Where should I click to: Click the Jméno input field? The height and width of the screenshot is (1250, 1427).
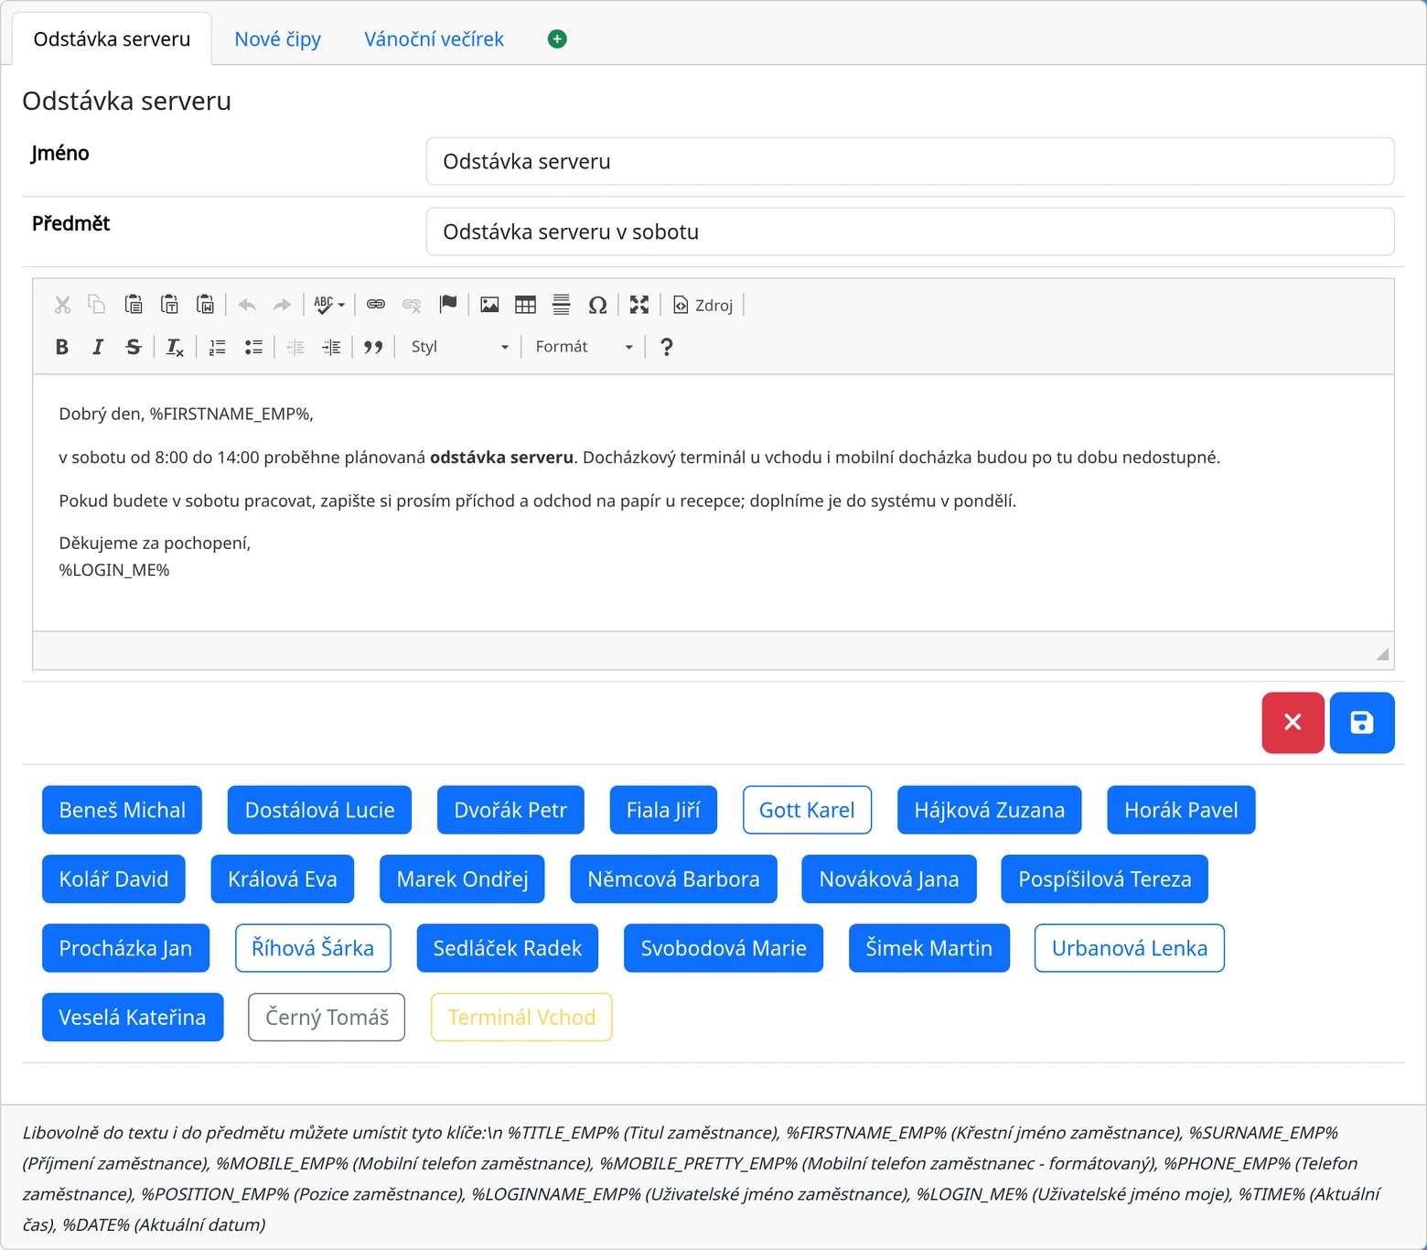tap(910, 161)
